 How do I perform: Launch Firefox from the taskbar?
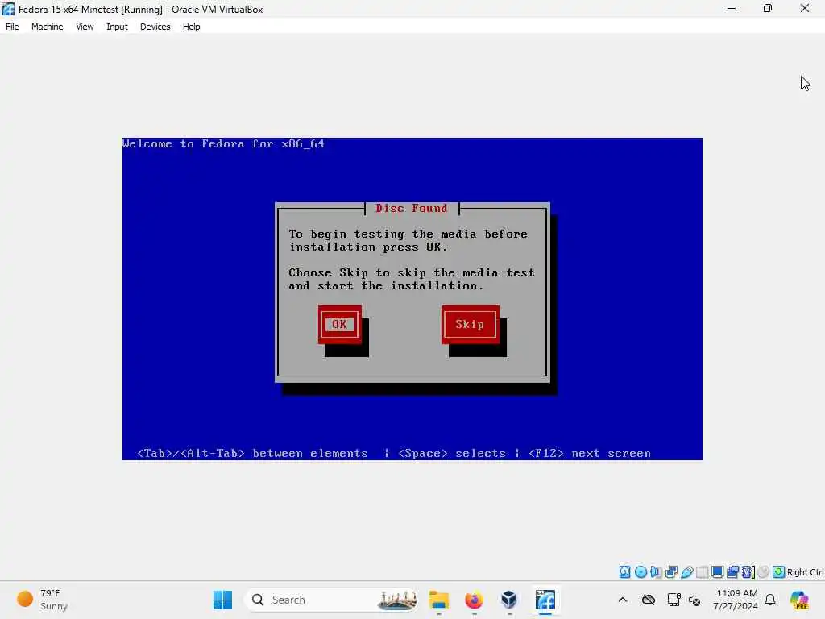[474, 600]
